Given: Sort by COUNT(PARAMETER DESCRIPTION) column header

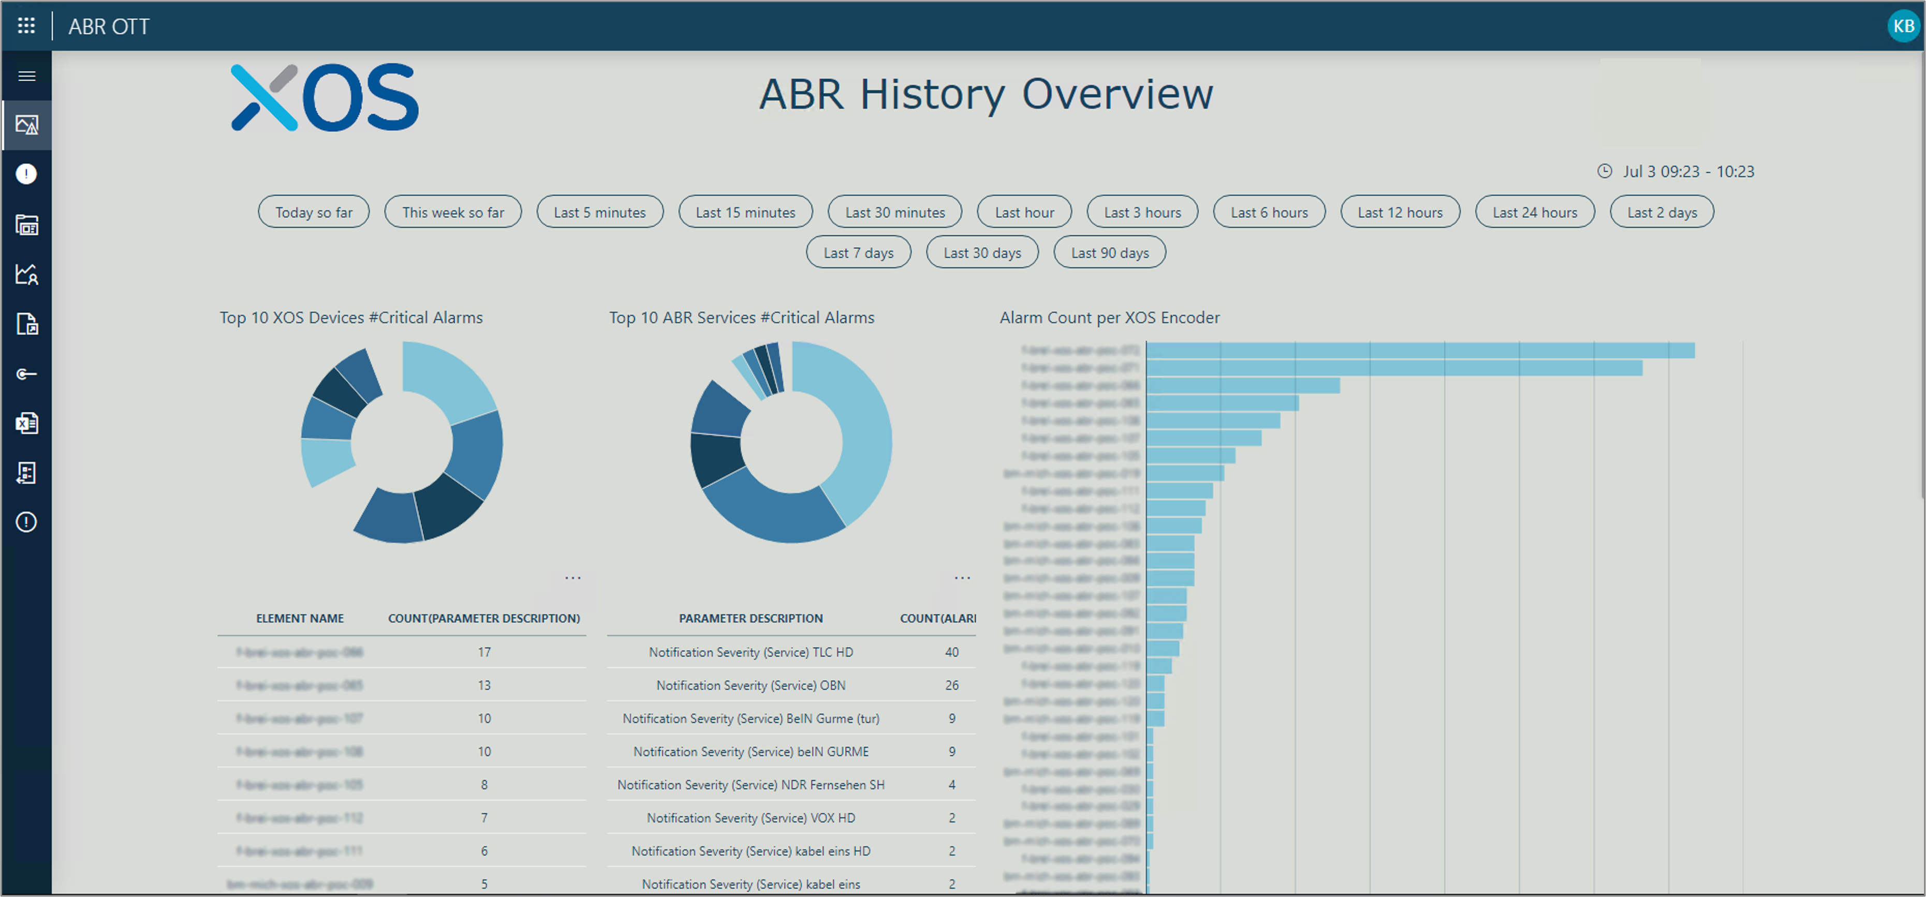Looking at the screenshot, I should pos(484,618).
